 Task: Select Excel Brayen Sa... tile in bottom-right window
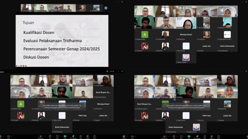pos(145,104)
